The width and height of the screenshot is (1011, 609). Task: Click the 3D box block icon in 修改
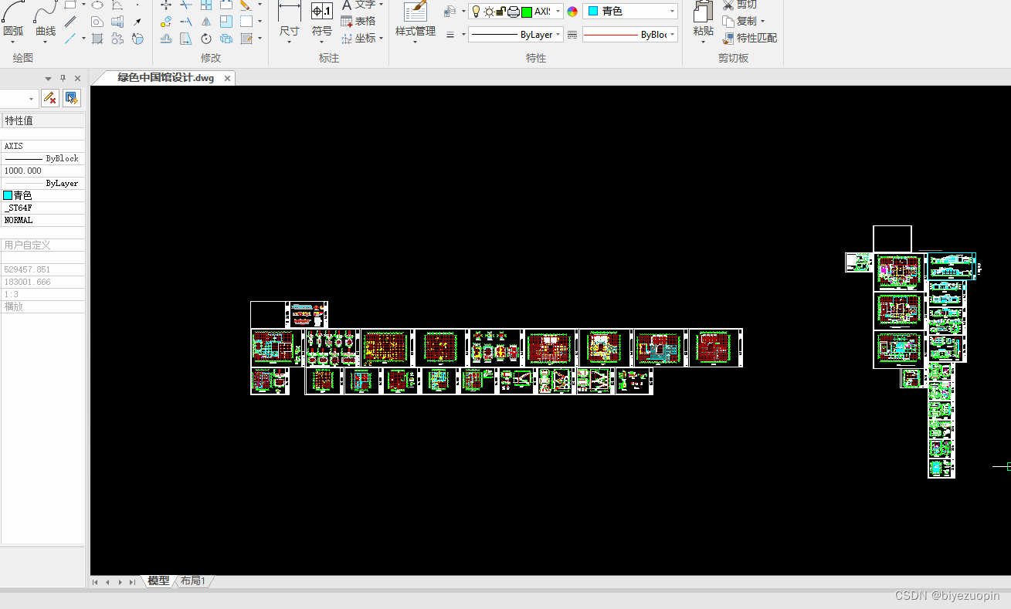pyautogui.click(x=226, y=38)
